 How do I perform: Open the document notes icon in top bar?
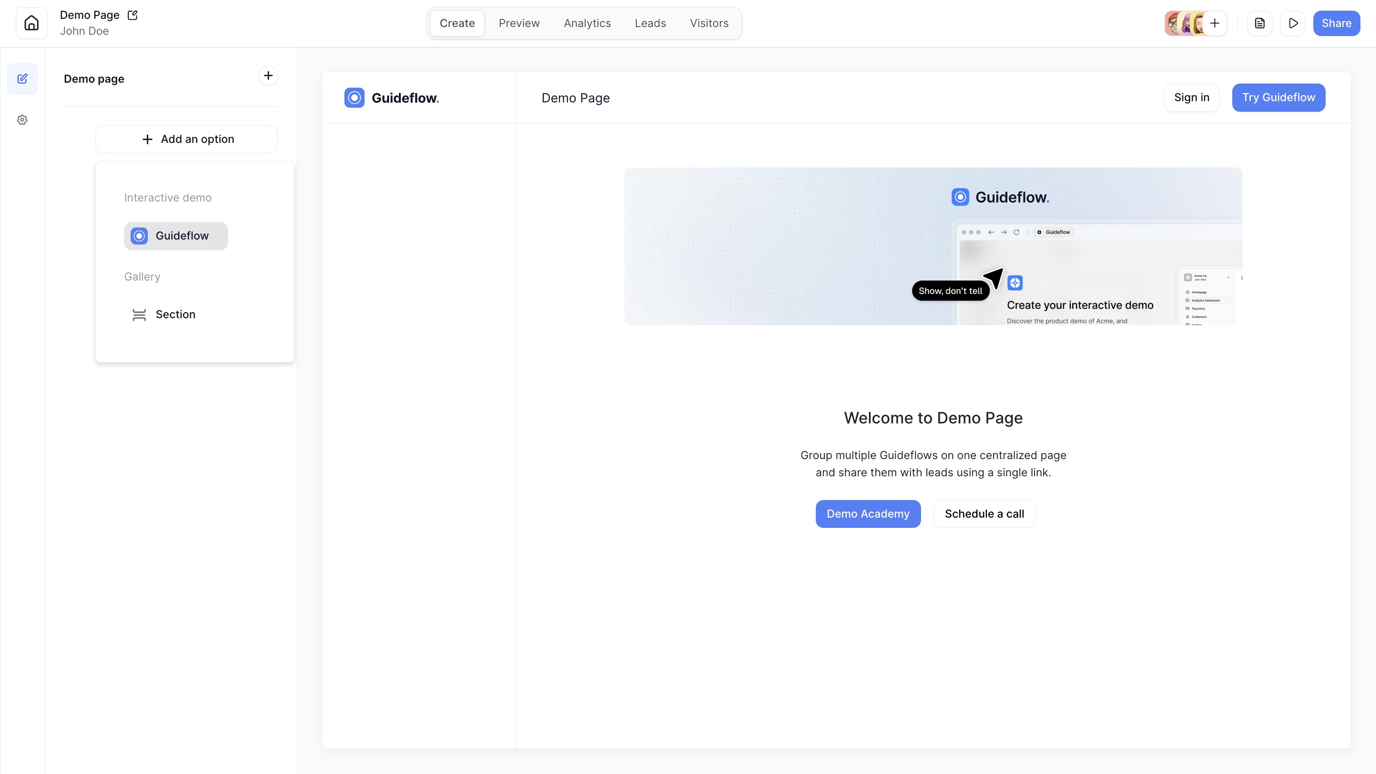click(x=1260, y=23)
